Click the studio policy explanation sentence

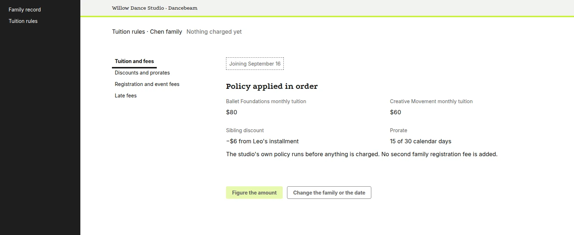[362, 154]
